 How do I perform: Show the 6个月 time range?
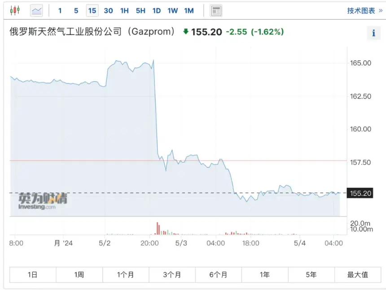(218, 275)
